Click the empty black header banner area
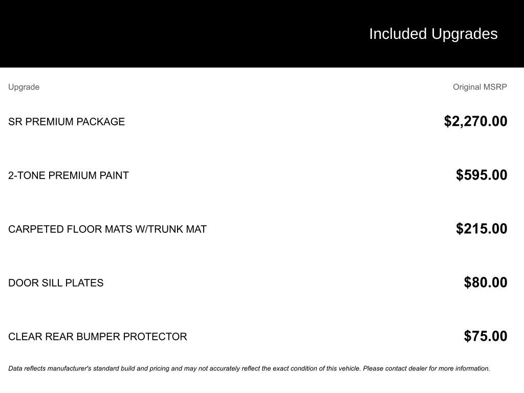 coord(154,34)
